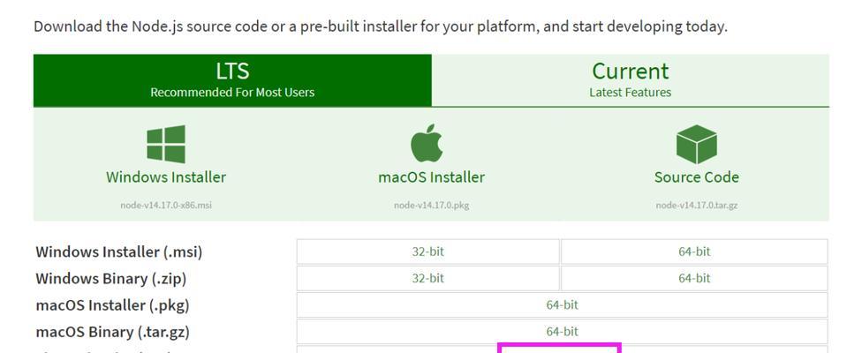The image size is (862, 353).
Task: Click the Windows Installer (.msi) row label
Action: point(119,252)
